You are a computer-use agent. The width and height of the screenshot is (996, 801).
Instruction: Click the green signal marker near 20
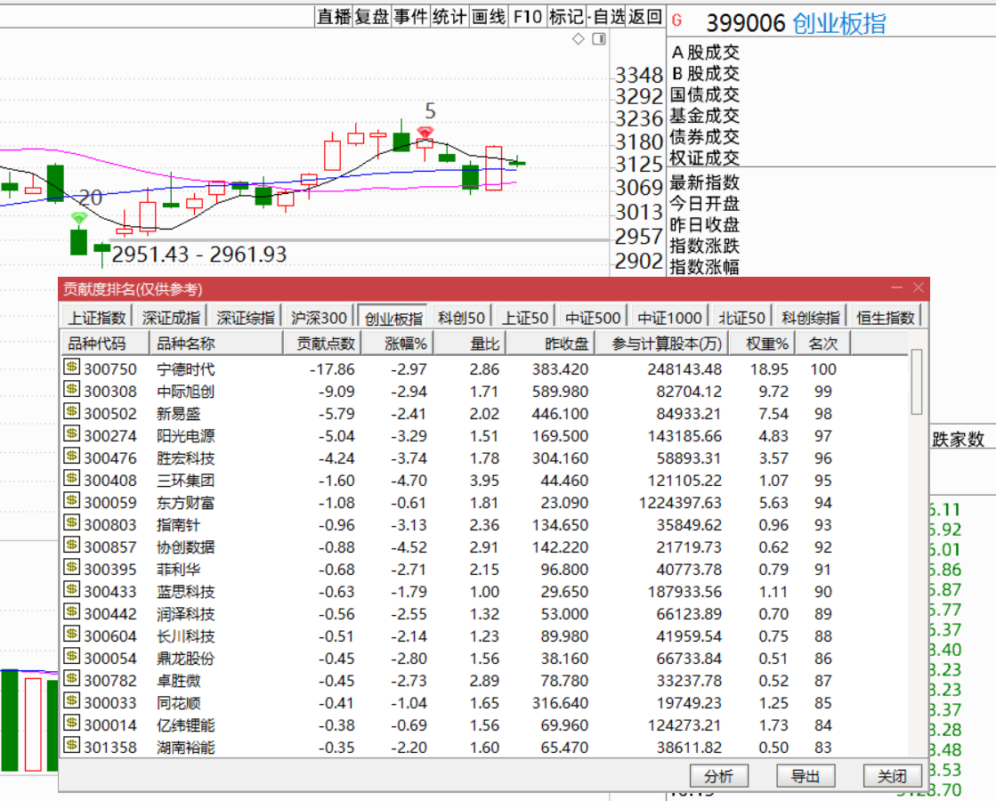(x=78, y=219)
